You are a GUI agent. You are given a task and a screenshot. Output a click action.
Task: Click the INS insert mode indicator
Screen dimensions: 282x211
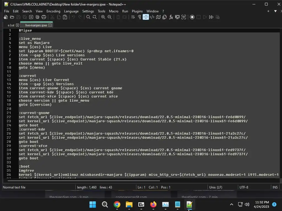click(275, 187)
